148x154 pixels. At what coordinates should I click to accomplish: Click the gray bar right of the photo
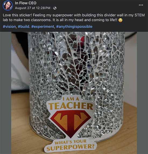point(143,93)
